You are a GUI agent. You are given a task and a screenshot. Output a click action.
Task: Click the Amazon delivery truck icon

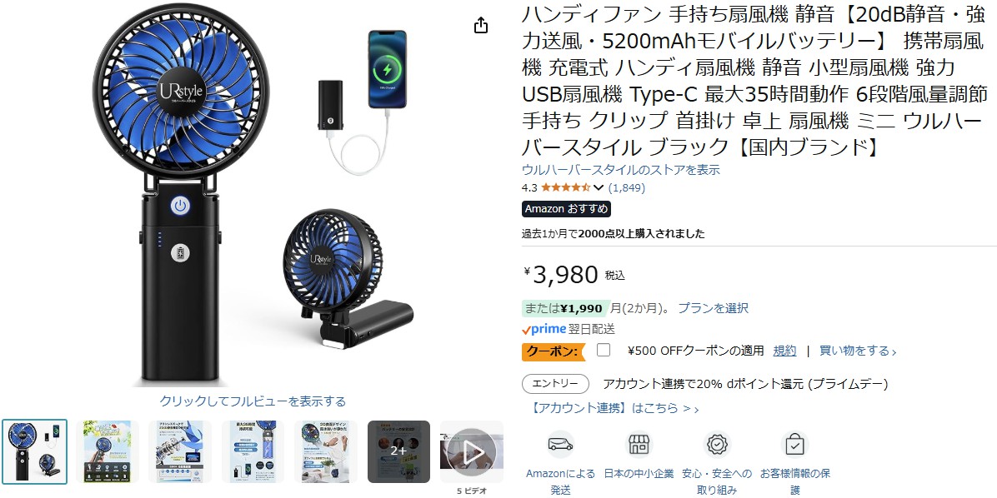coord(560,444)
